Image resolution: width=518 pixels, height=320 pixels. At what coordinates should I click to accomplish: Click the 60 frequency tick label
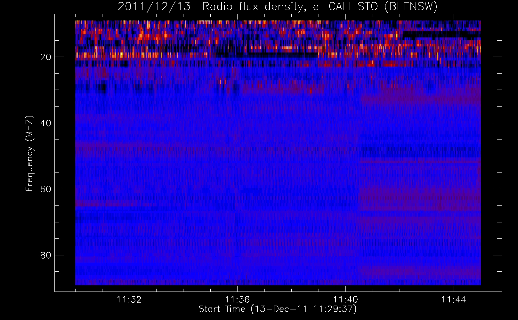[x=46, y=189]
